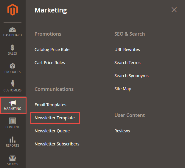Image resolution: width=185 pixels, height=168 pixels.
Task: View Newsletter Subscribers list
Action: coord(57,144)
